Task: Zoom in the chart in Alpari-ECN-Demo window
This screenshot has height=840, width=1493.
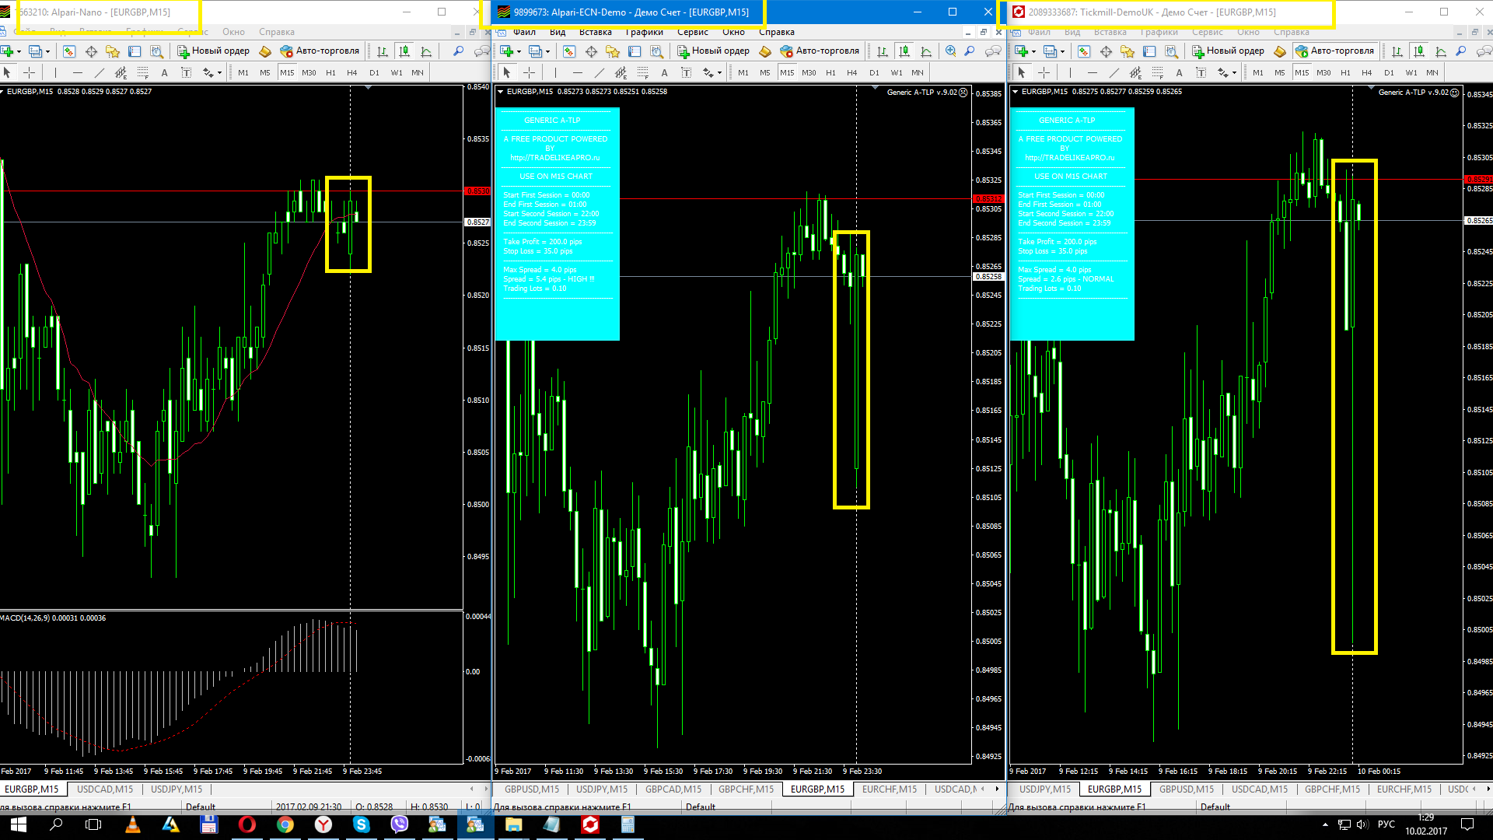Action: pos(950,51)
